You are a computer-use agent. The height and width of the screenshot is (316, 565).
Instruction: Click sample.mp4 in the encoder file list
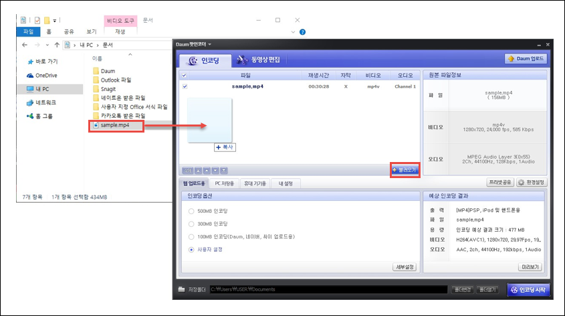click(x=247, y=86)
